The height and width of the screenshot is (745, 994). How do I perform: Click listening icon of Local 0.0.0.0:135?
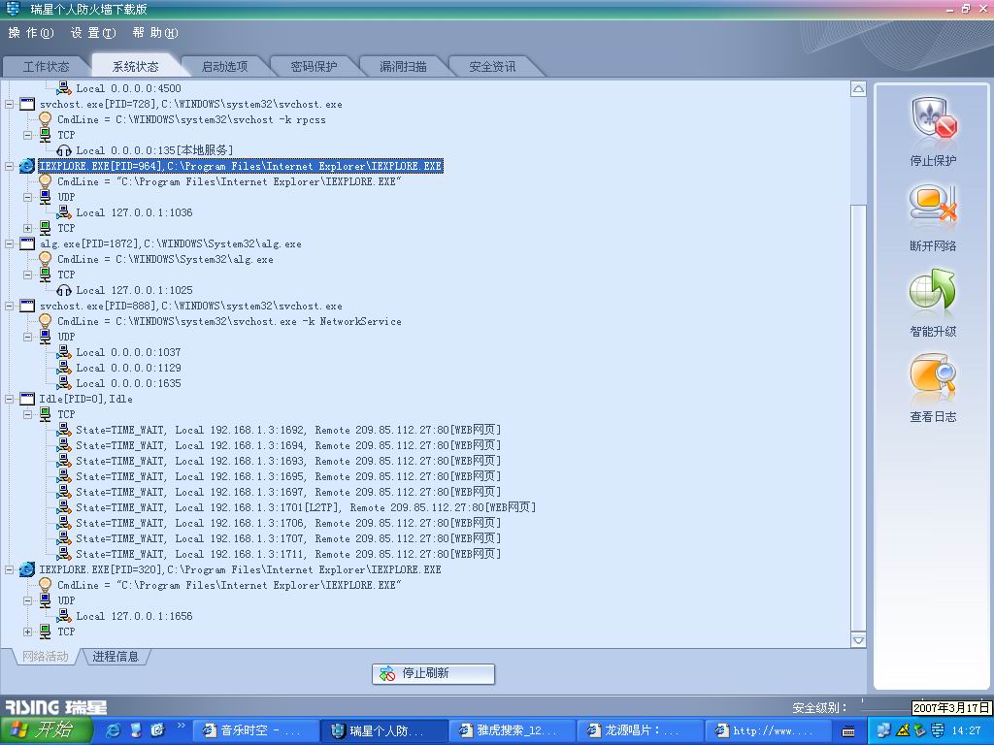(x=64, y=150)
